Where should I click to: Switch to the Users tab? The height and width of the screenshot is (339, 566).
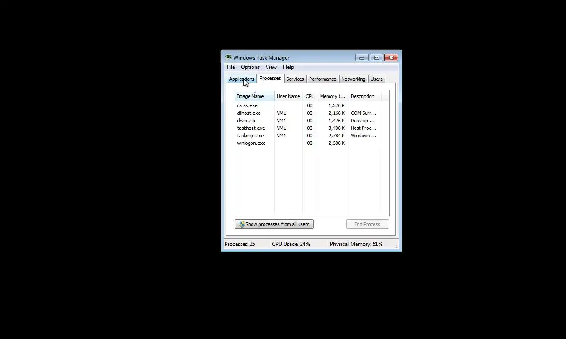(x=377, y=79)
